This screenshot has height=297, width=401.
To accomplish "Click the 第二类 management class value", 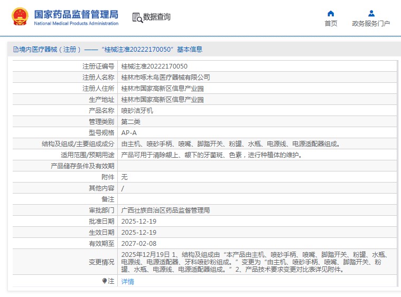I will click(x=130, y=122).
